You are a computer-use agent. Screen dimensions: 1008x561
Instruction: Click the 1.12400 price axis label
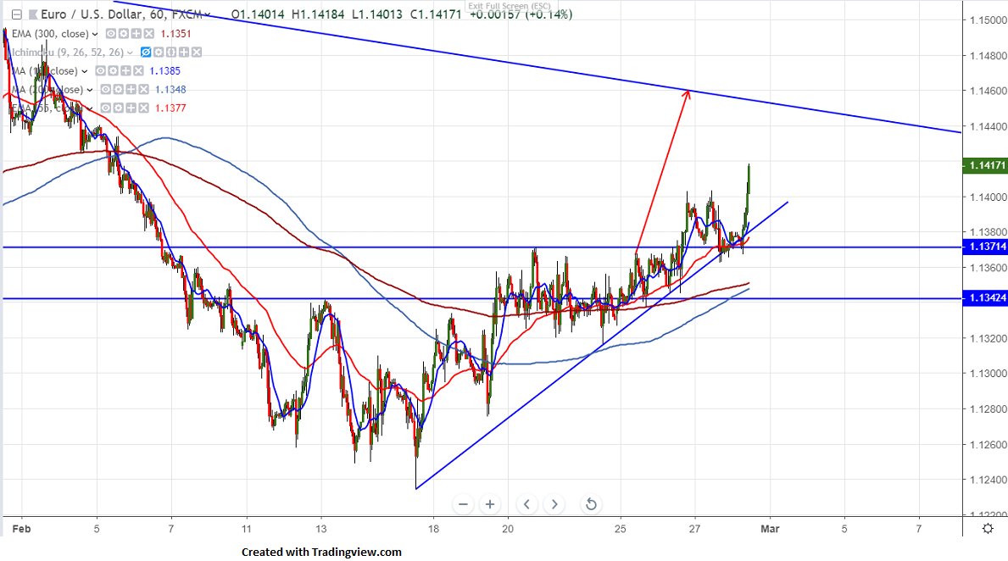pyautogui.click(x=988, y=480)
